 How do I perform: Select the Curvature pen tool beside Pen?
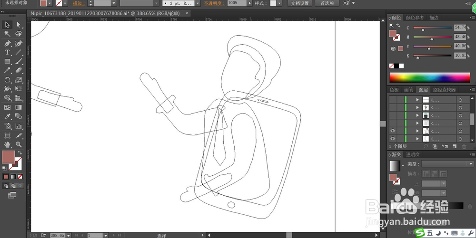point(19,43)
